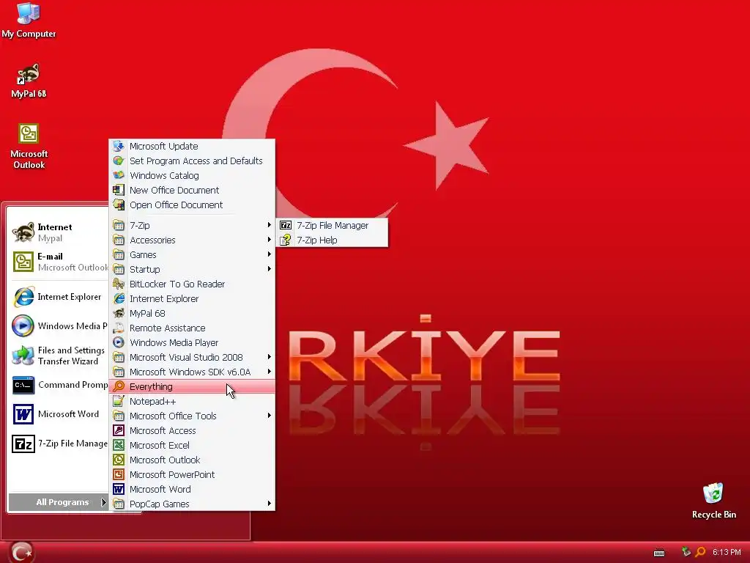Open Set Program Access and Defaults

pyautogui.click(x=193, y=161)
